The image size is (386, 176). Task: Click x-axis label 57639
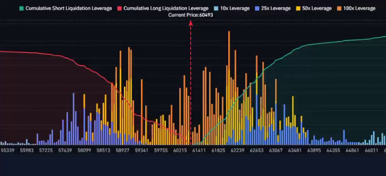pos(65,150)
